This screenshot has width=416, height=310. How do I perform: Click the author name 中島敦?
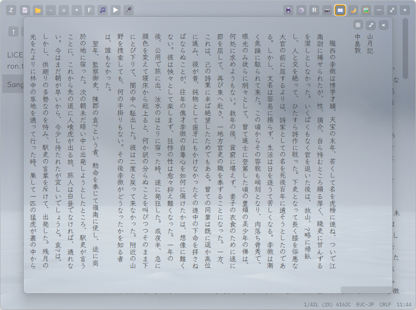357,44
